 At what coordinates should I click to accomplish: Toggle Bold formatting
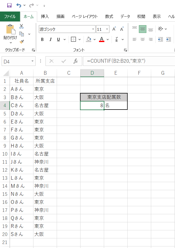click(42, 40)
